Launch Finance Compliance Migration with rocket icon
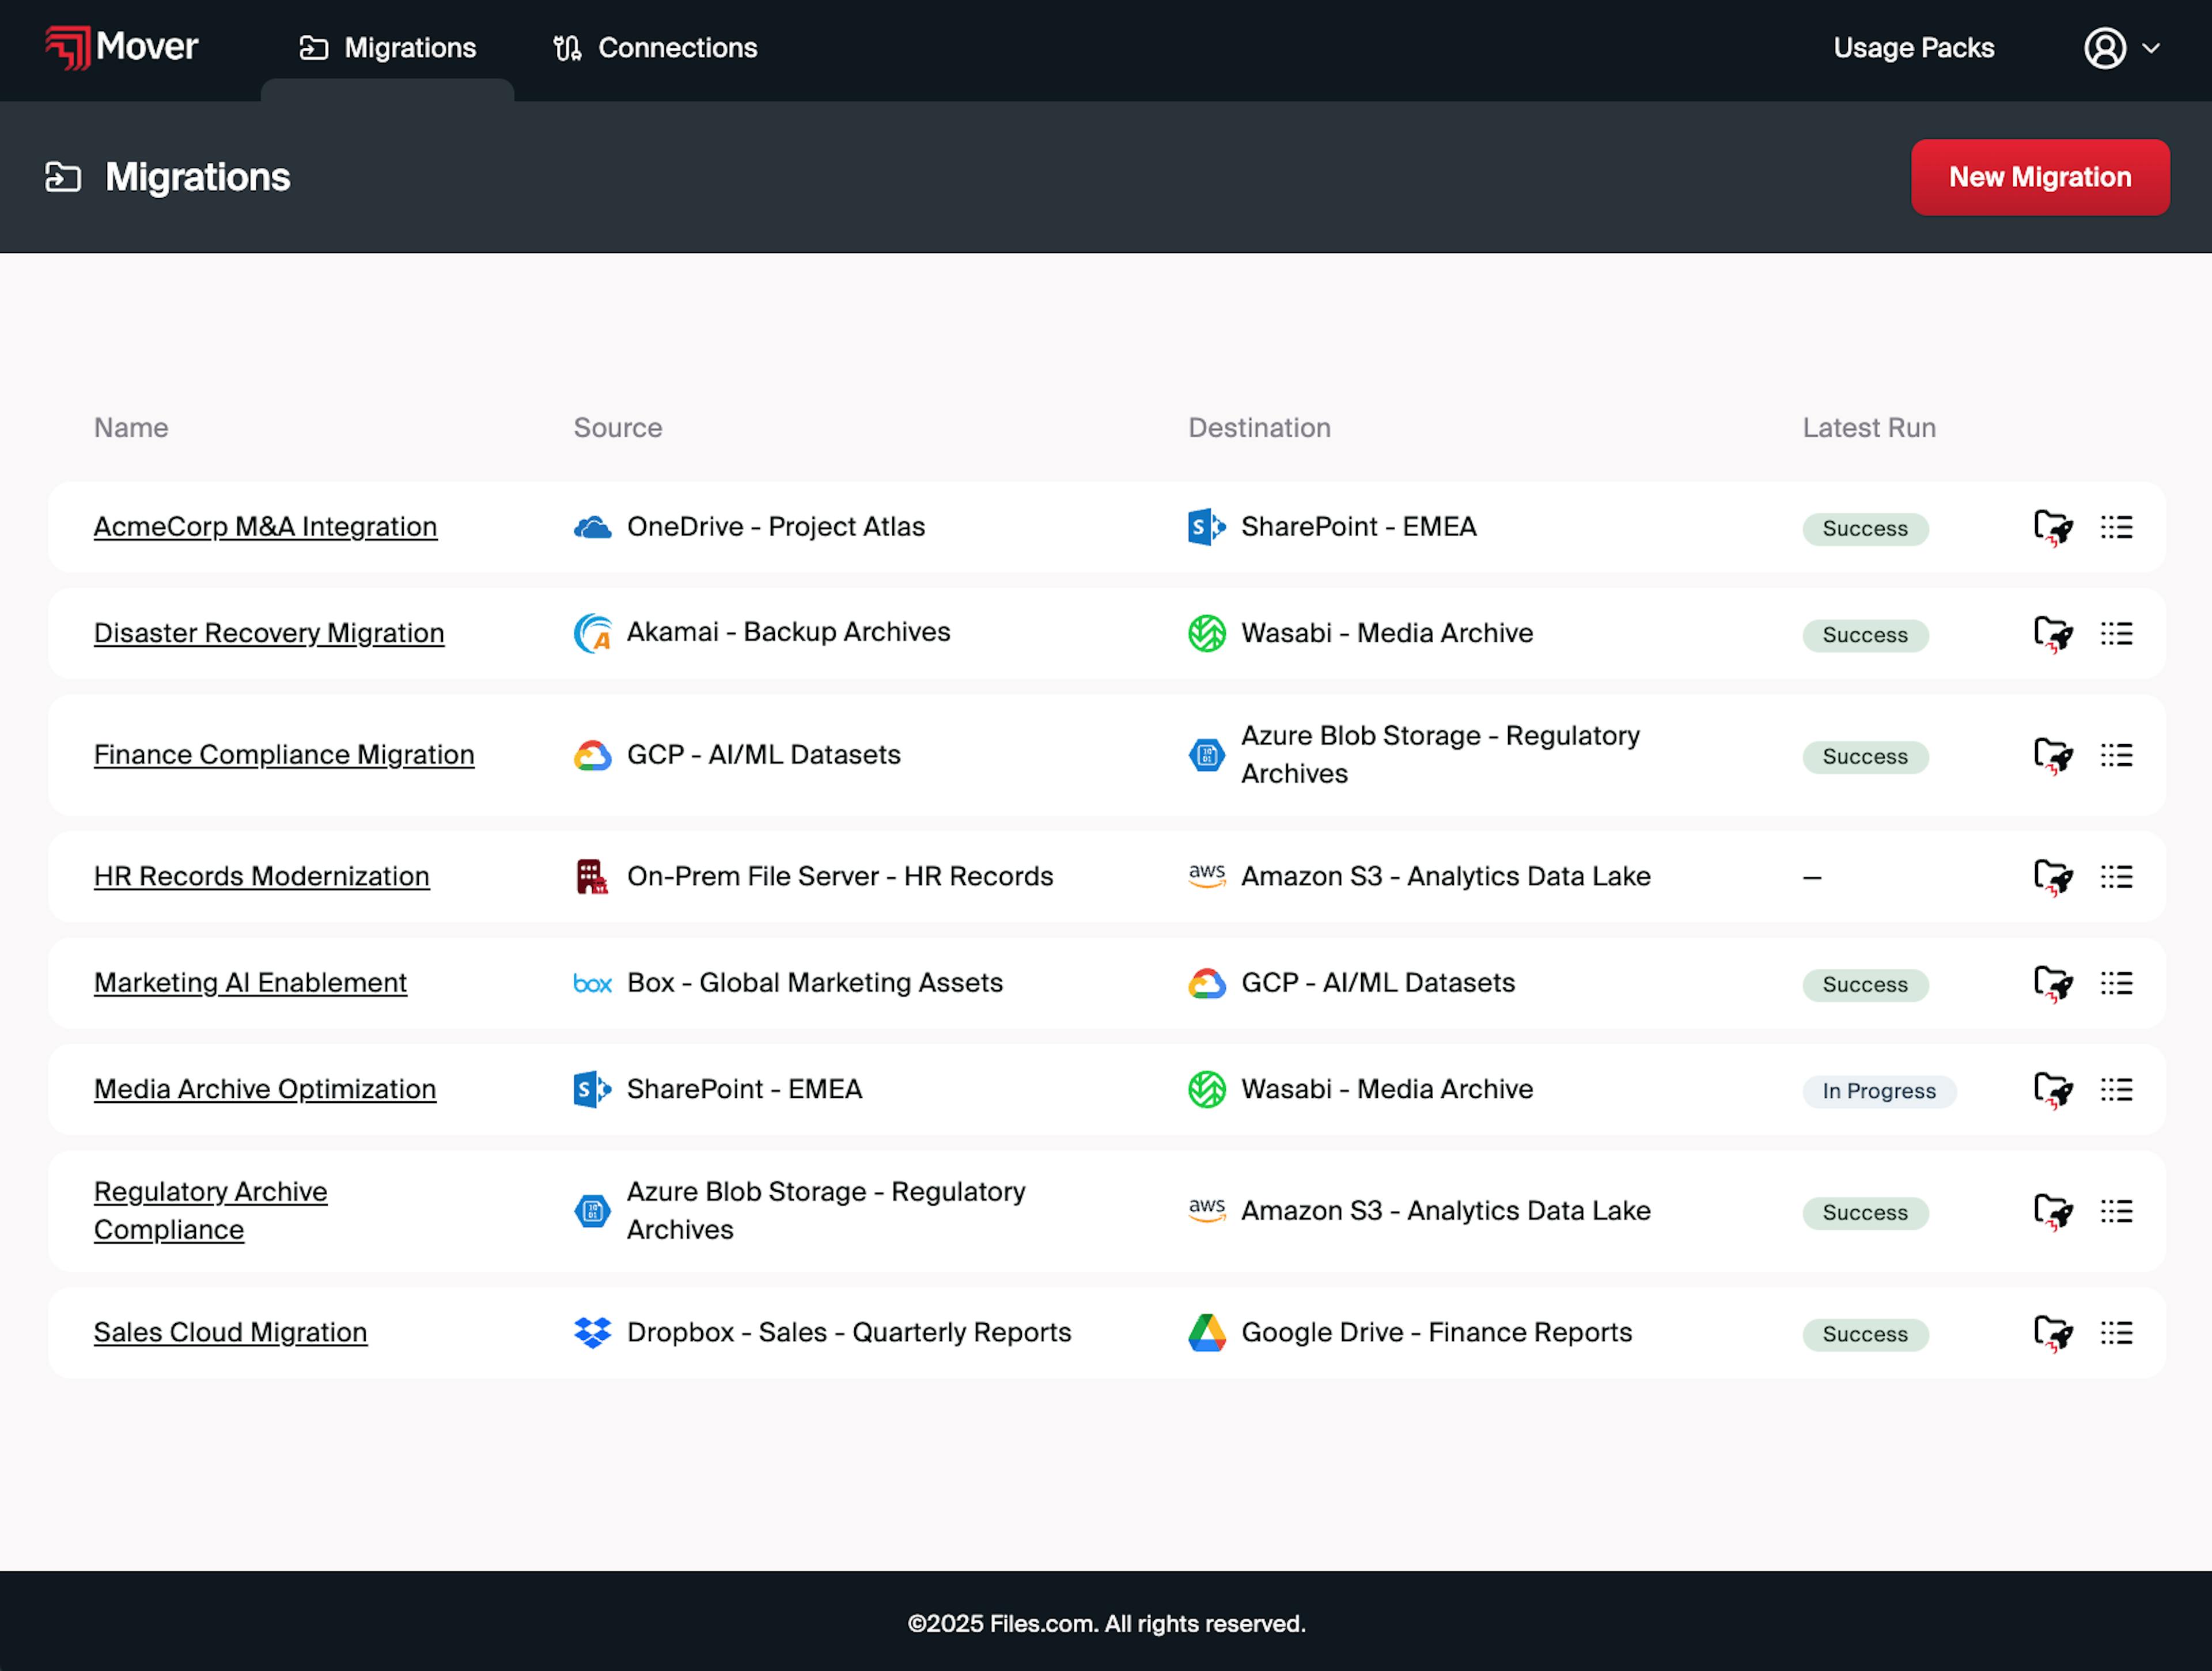 2052,755
